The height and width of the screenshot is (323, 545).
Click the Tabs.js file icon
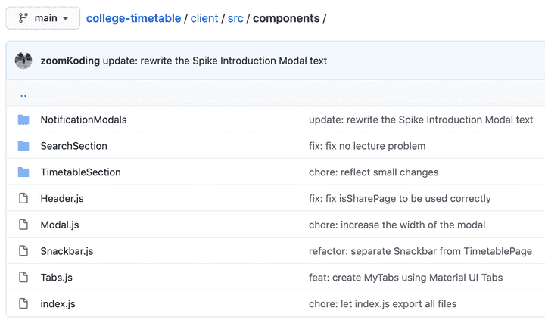pyautogui.click(x=23, y=278)
